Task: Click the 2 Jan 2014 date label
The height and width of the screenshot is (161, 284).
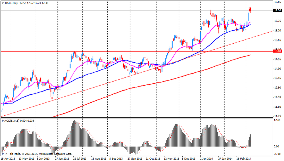Action: point(206,159)
